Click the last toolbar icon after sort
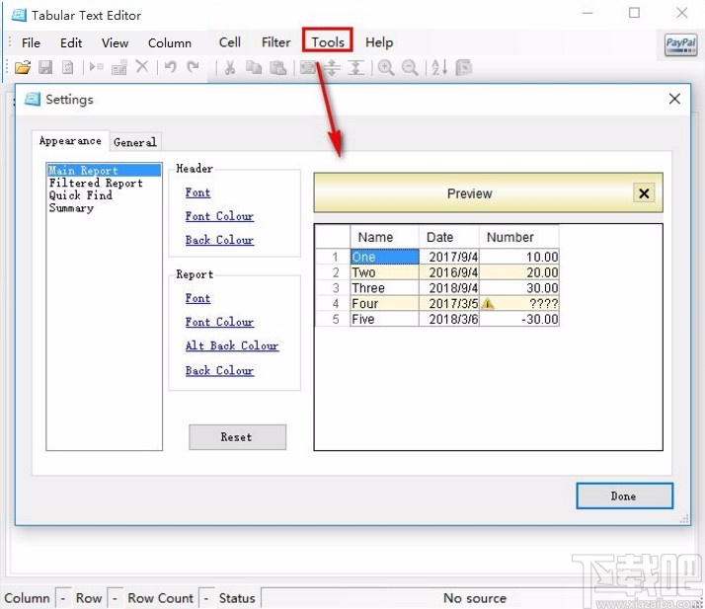Image resolution: width=705 pixels, height=609 pixels. [x=463, y=68]
